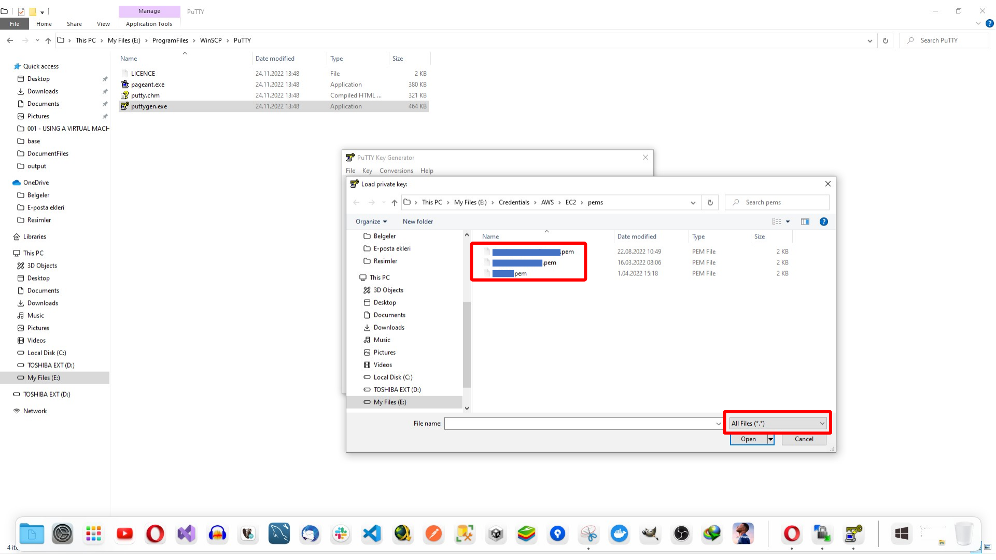
Task: Expand the Open button's split arrow
Action: pyautogui.click(x=770, y=440)
